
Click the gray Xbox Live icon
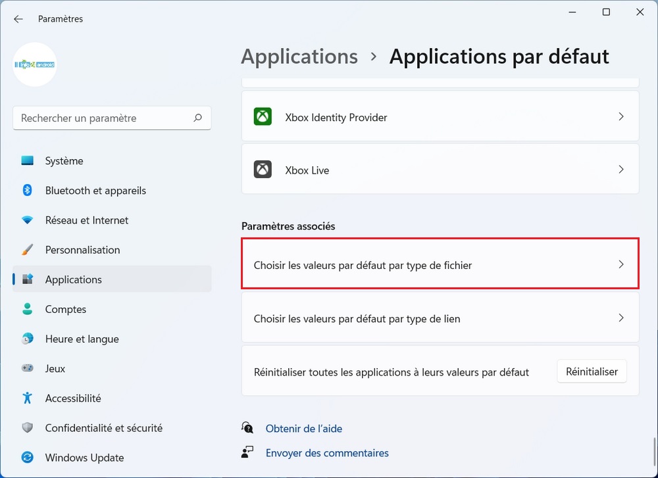(x=263, y=170)
